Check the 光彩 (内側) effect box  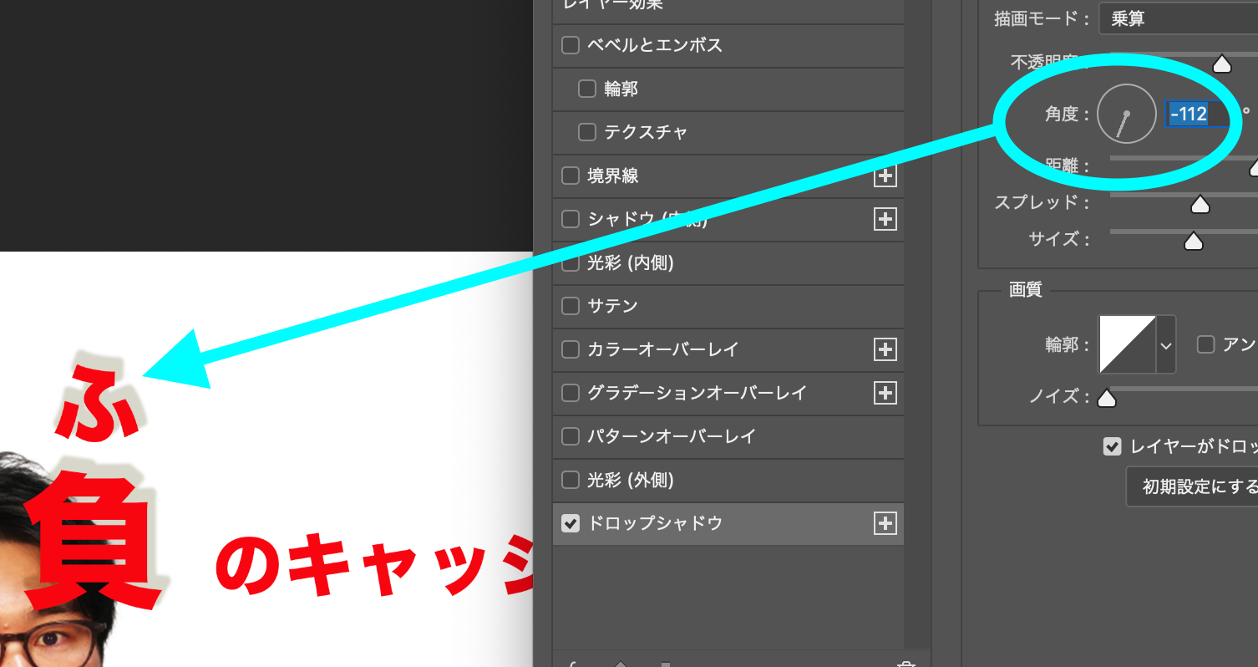pyautogui.click(x=571, y=262)
